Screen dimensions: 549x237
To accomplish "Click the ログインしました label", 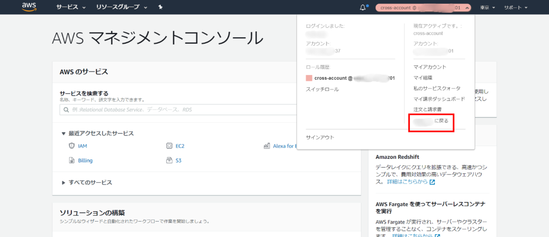I will click(325, 26).
